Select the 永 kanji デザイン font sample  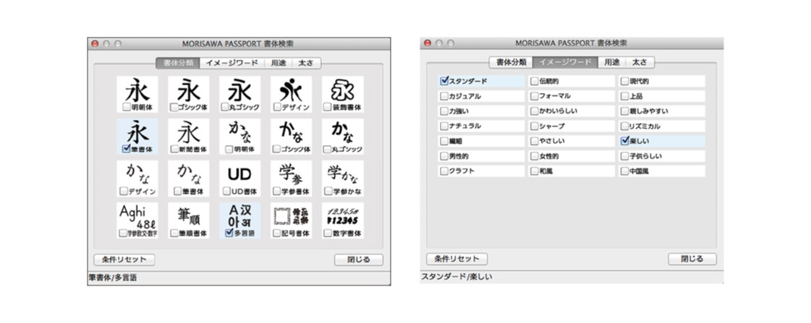click(292, 94)
